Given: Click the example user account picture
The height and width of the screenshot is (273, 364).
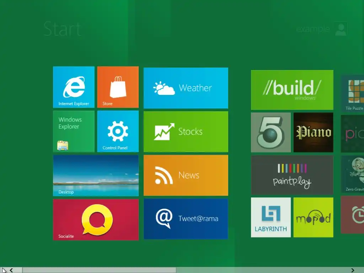Looking at the screenshot, I should click(341, 29).
